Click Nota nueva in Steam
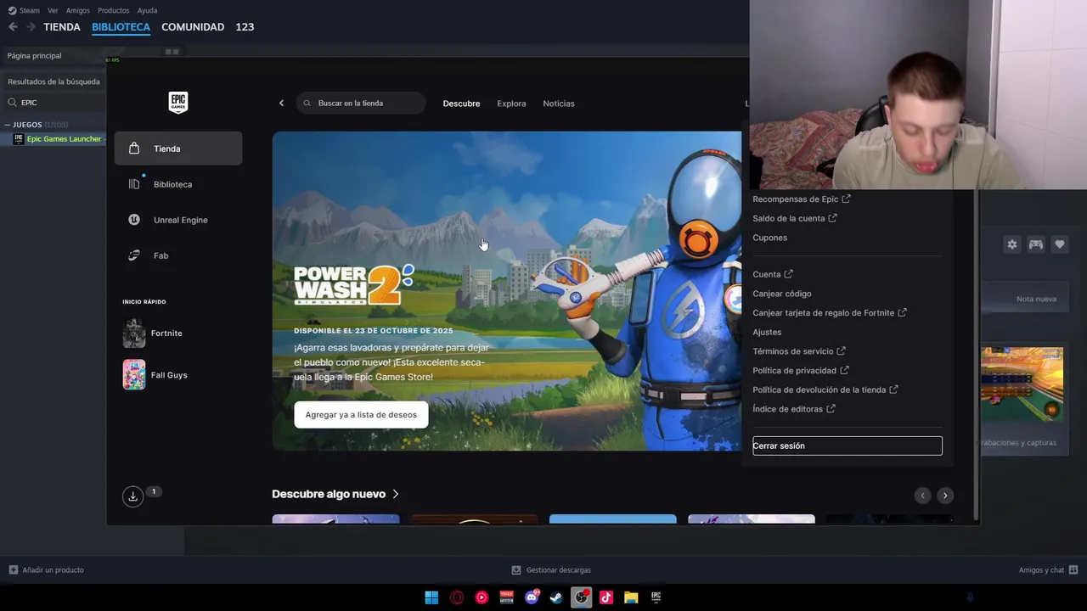The height and width of the screenshot is (611, 1087). pyautogui.click(x=1036, y=299)
